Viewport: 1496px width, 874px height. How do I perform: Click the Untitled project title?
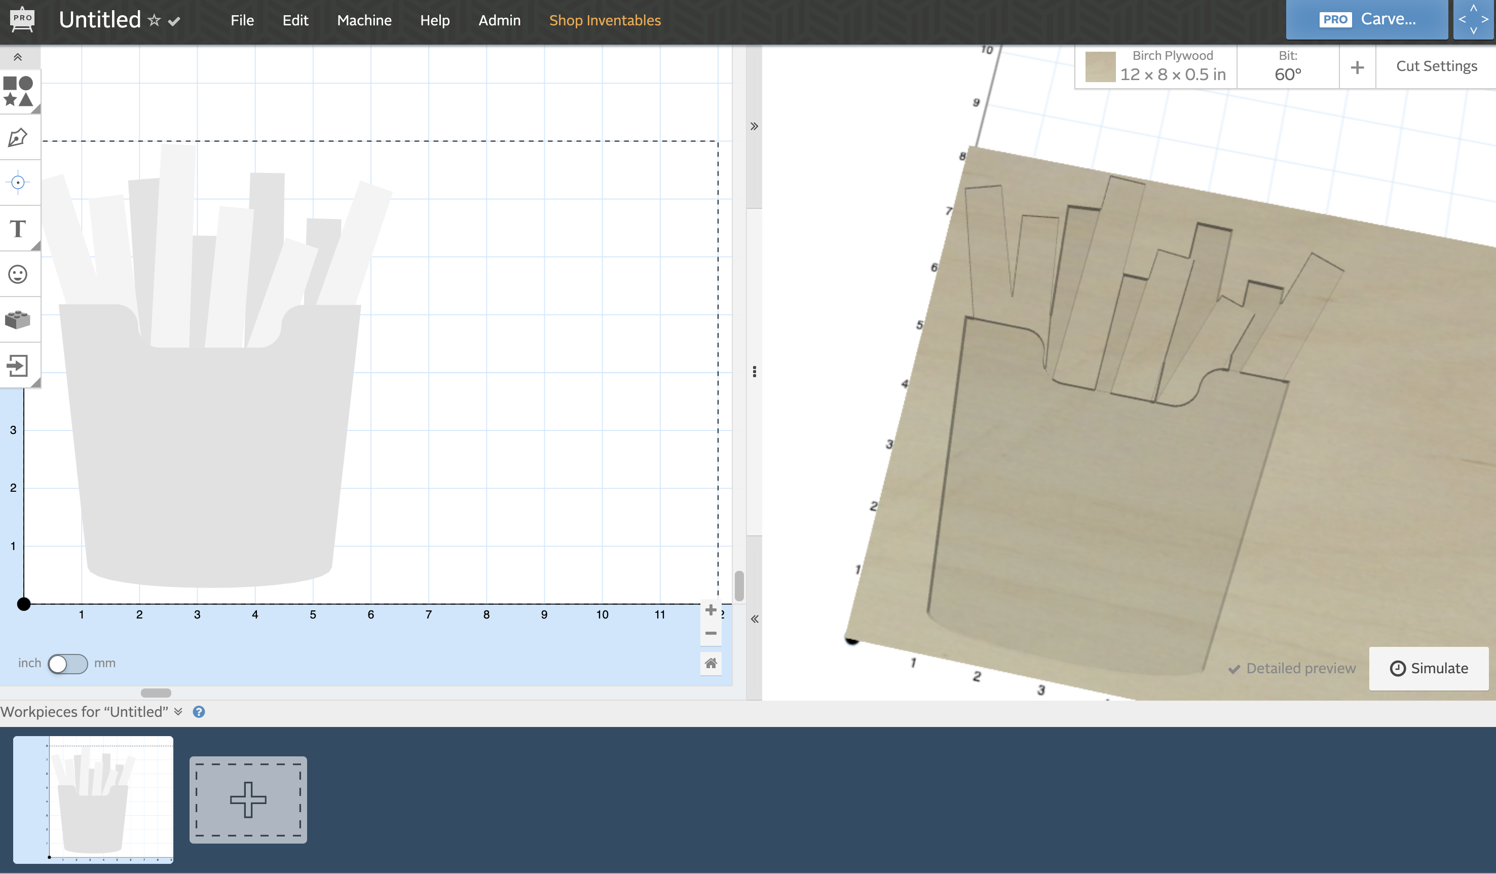[100, 20]
